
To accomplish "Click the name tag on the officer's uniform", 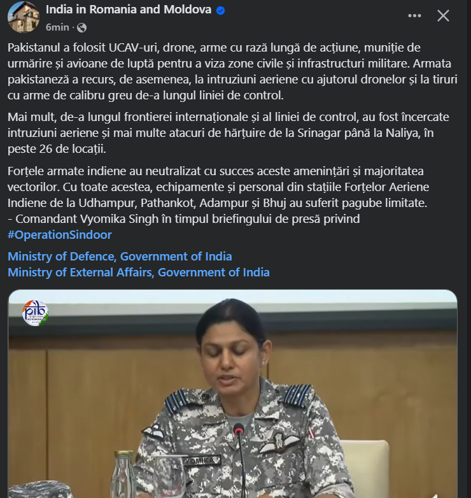I will 201,460.
